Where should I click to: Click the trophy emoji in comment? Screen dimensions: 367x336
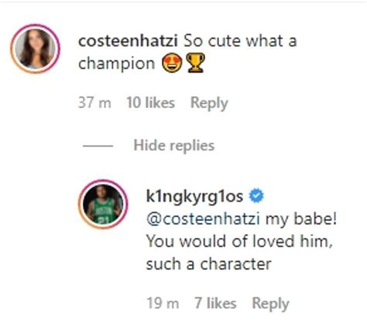[195, 63]
